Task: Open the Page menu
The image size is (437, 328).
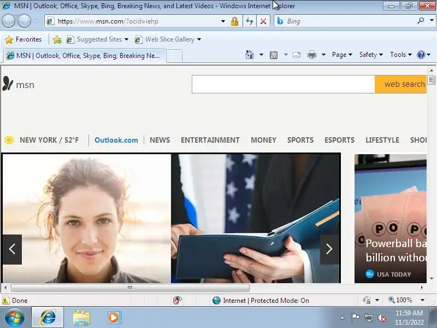Action: [x=342, y=55]
